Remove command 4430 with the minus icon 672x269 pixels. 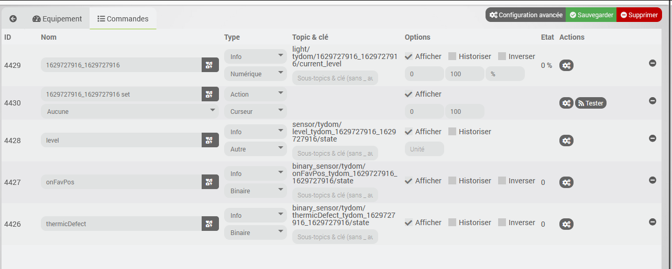coord(653,100)
